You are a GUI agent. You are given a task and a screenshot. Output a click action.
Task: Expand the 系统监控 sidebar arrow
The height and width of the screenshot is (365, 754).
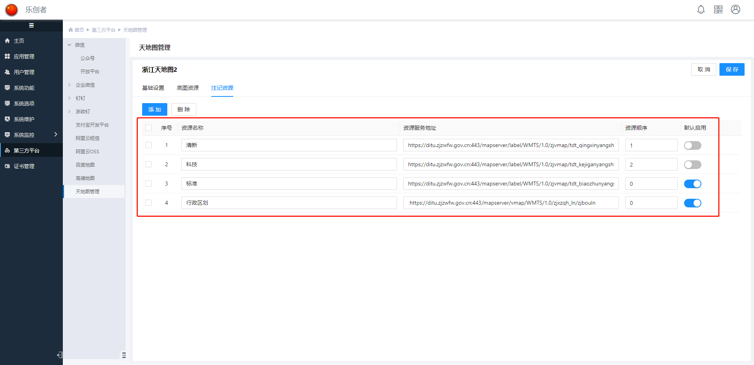[56, 134]
